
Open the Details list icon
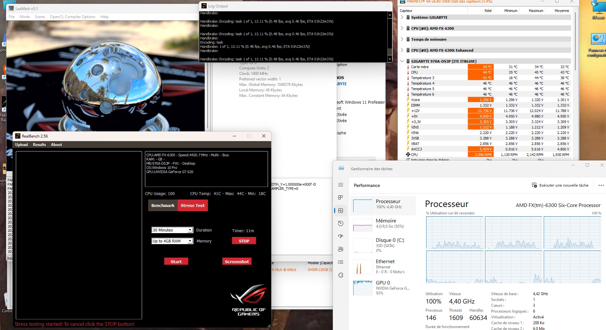pyautogui.click(x=341, y=262)
